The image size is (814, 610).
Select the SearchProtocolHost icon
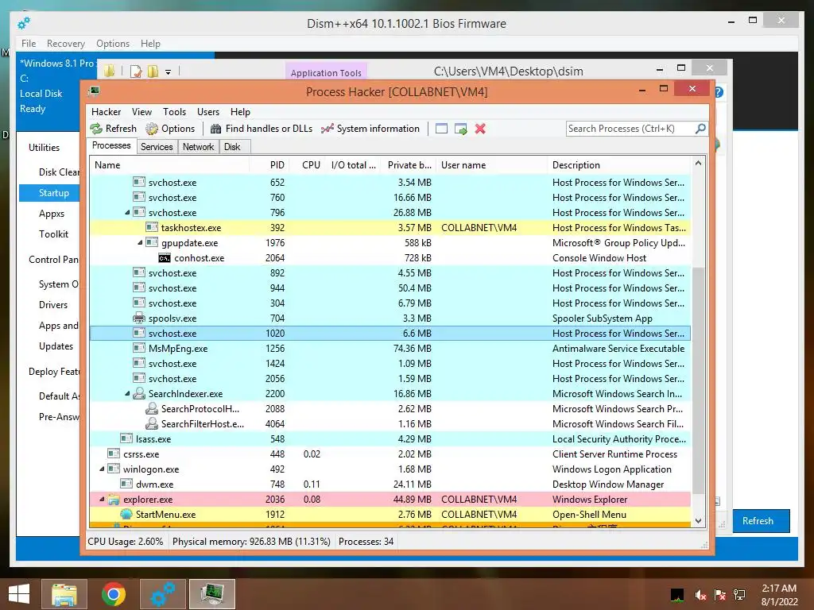pos(152,409)
